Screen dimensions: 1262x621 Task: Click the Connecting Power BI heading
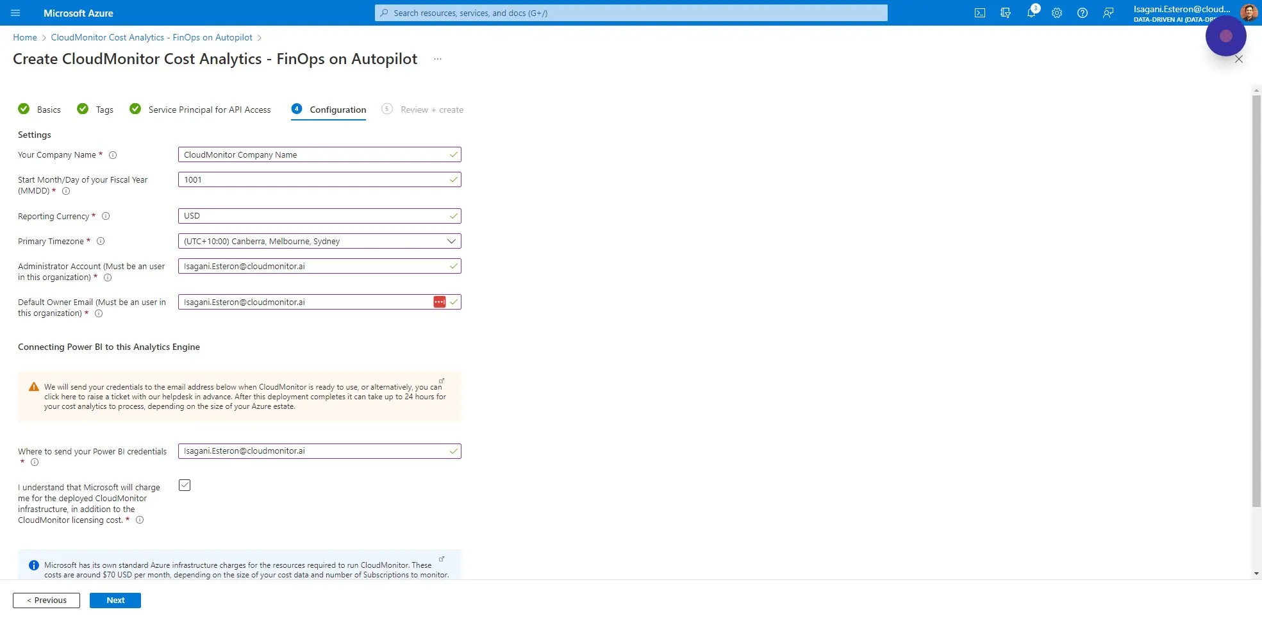(x=109, y=347)
